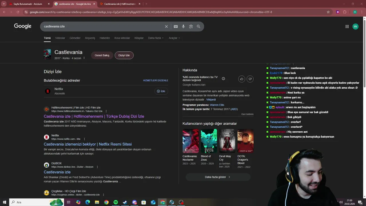Open Microsoft Edge from the taskbar
The height and width of the screenshot is (206, 366).
[87, 202]
